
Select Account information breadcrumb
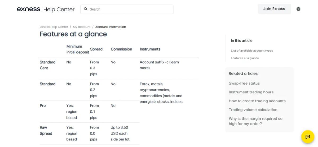tap(111, 27)
